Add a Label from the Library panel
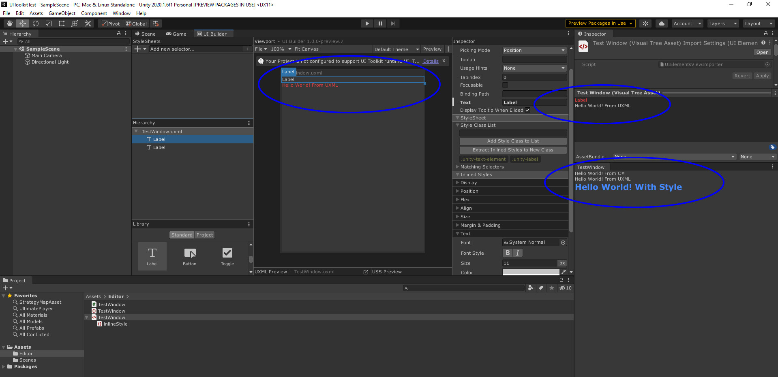 point(152,256)
